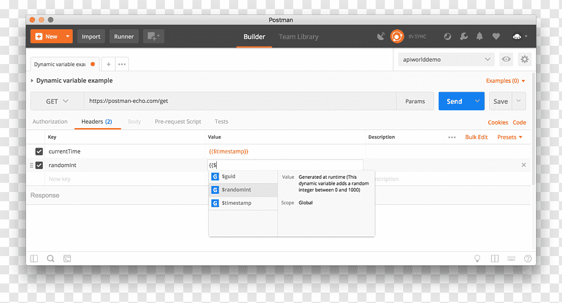Click the lightbulb bootcamp icon

click(478, 258)
